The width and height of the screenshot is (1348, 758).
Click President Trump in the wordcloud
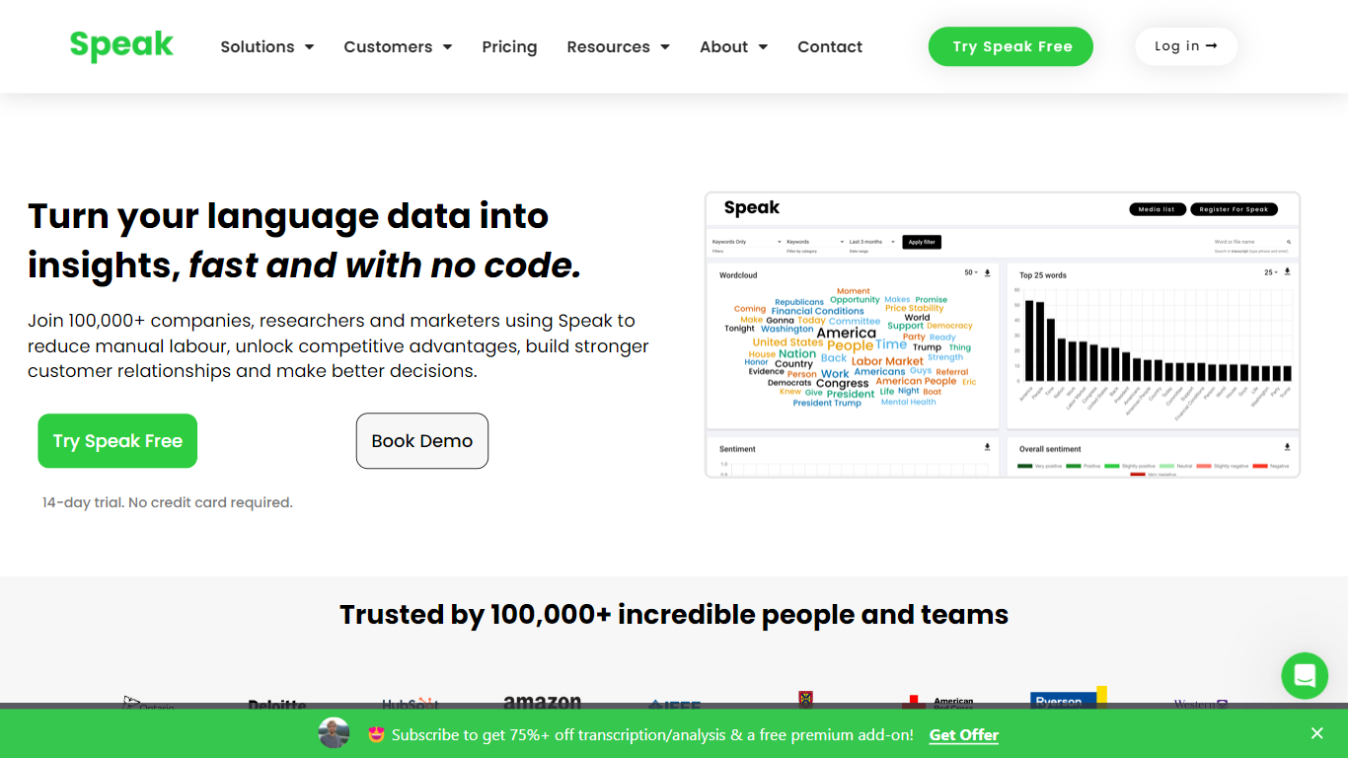(827, 403)
